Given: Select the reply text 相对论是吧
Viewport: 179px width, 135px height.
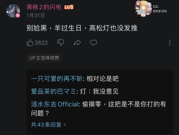Looking at the screenshot, I should click(103, 79).
